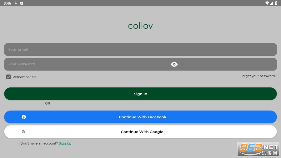Click the Facebook logo icon
Image resolution: width=281 pixels, height=158 pixels.
pos(24,117)
